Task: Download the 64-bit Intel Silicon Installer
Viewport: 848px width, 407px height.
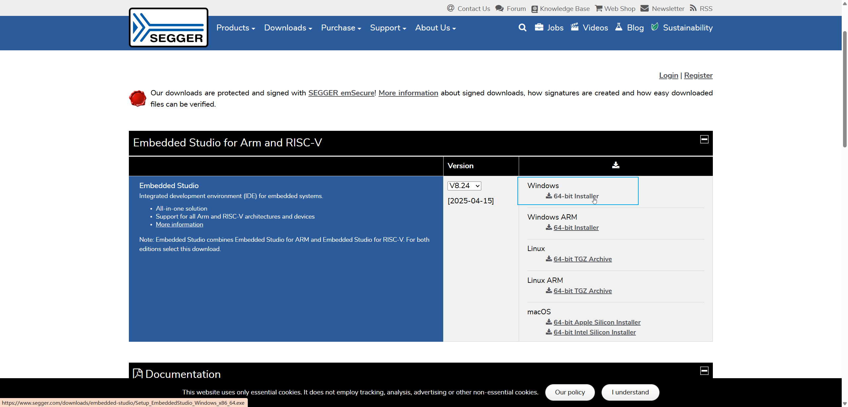Action: tap(595, 332)
